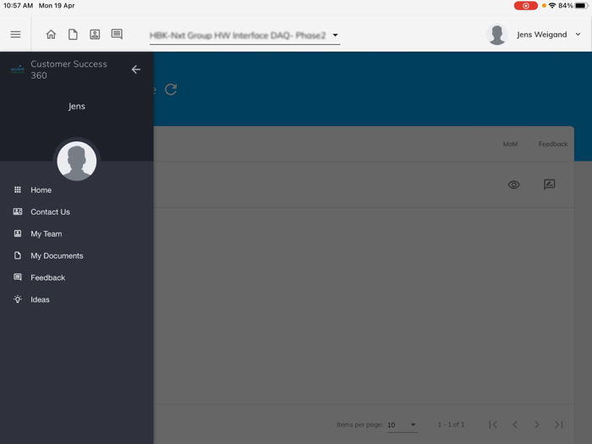Click the MoM column header
The height and width of the screenshot is (444, 592).
pos(510,145)
